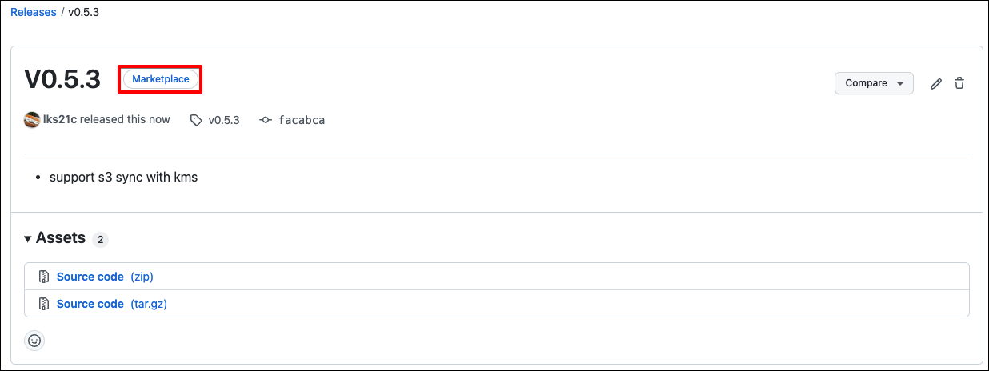Open the v0.5.3 tag link
Viewport: 989px width, 371px height.
click(x=224, y=120)
